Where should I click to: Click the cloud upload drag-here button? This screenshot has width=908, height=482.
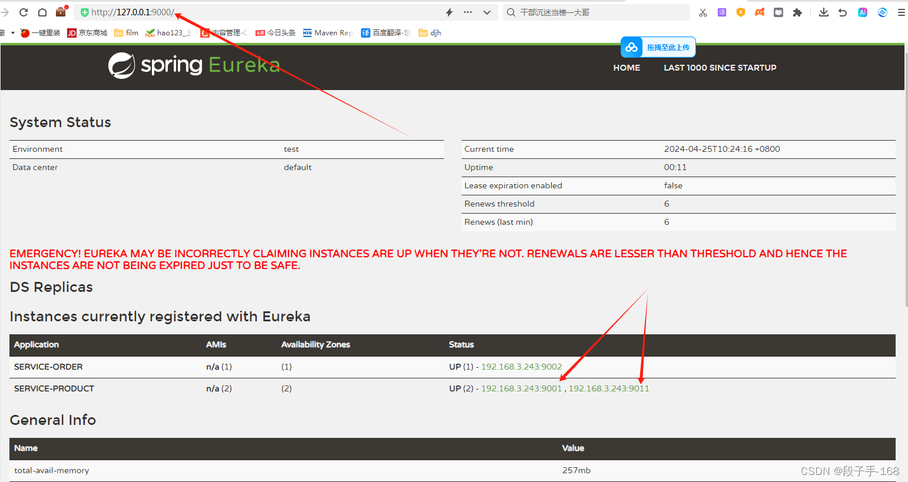pyautogui.click(x=658, y=47)
